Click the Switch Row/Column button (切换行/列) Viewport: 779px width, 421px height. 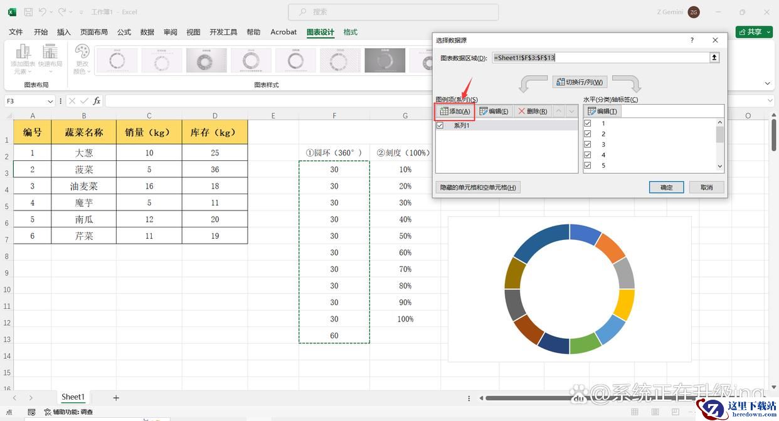(580, 82)
